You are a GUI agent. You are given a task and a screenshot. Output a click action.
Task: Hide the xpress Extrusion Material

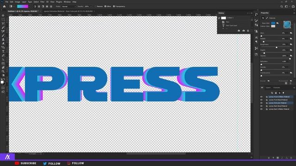click(261, 103)
